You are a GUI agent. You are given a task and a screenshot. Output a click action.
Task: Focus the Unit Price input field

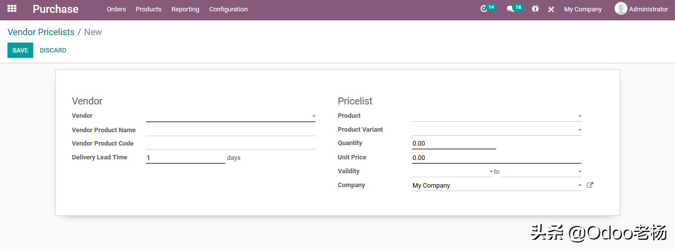496,158
